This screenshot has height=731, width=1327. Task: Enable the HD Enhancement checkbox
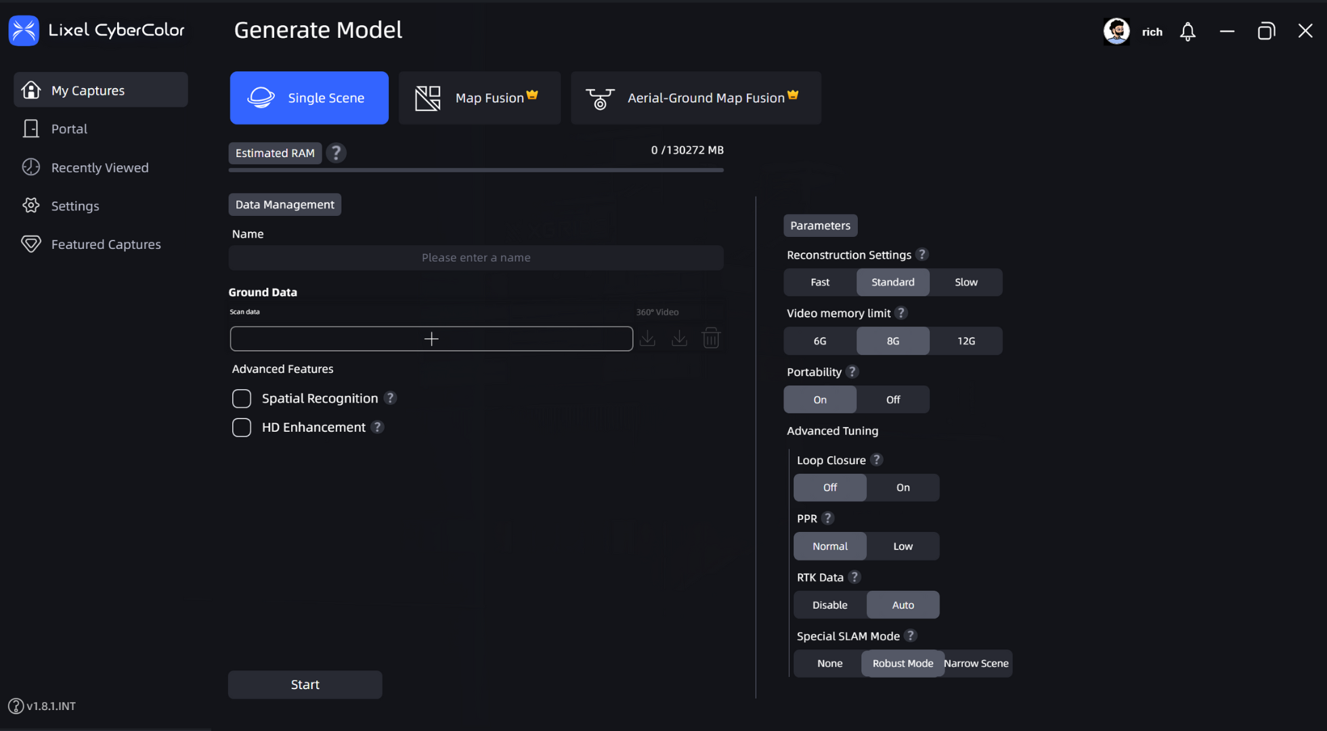(242, 428)
